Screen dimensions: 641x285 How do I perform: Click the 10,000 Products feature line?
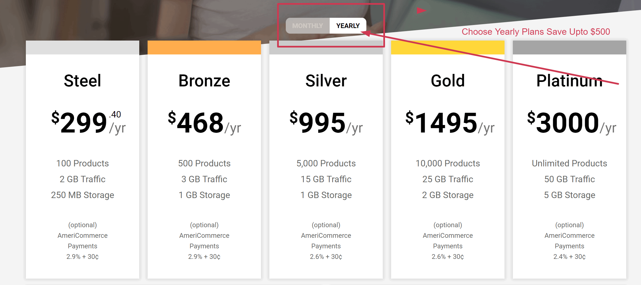[448, 163]
